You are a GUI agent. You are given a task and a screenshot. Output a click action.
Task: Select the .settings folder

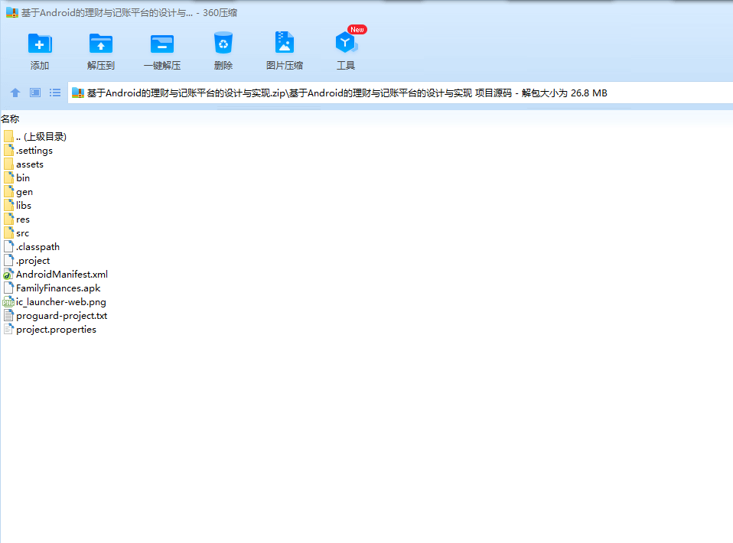tap(28, 151)
